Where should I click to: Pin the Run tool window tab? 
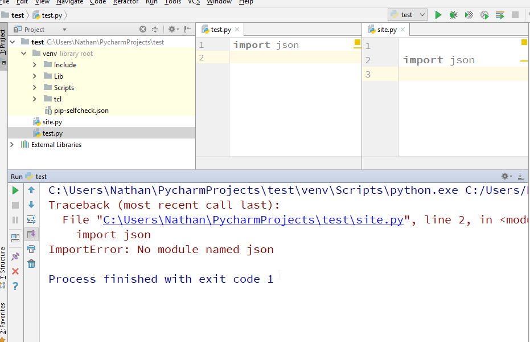(x=15, y=255)
